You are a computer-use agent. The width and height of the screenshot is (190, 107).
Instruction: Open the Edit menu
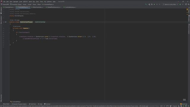point(7,1)
